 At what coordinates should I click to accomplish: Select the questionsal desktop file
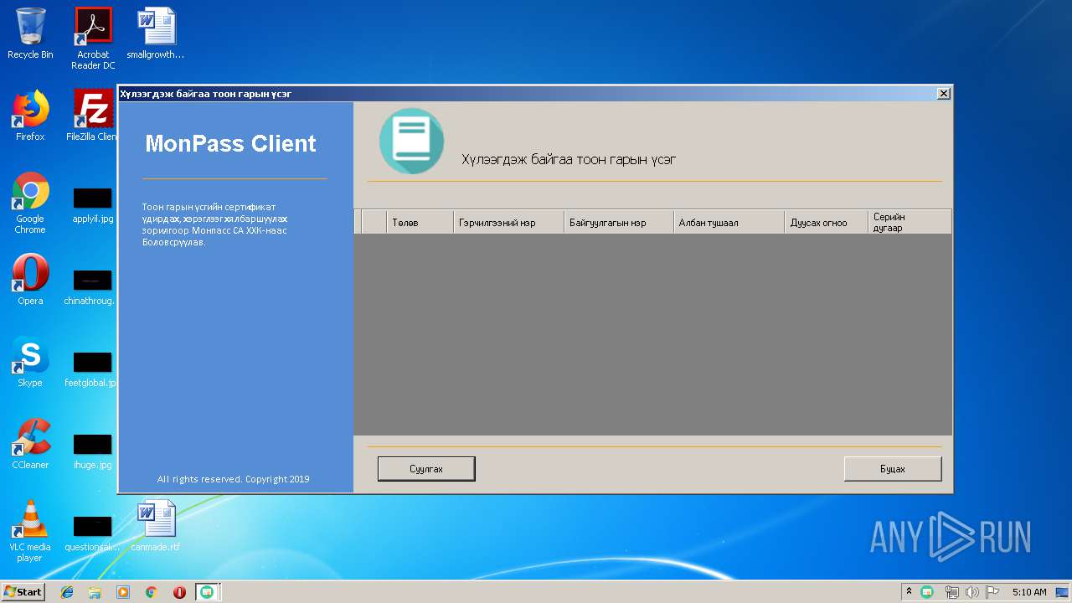(x=90, y=534)
